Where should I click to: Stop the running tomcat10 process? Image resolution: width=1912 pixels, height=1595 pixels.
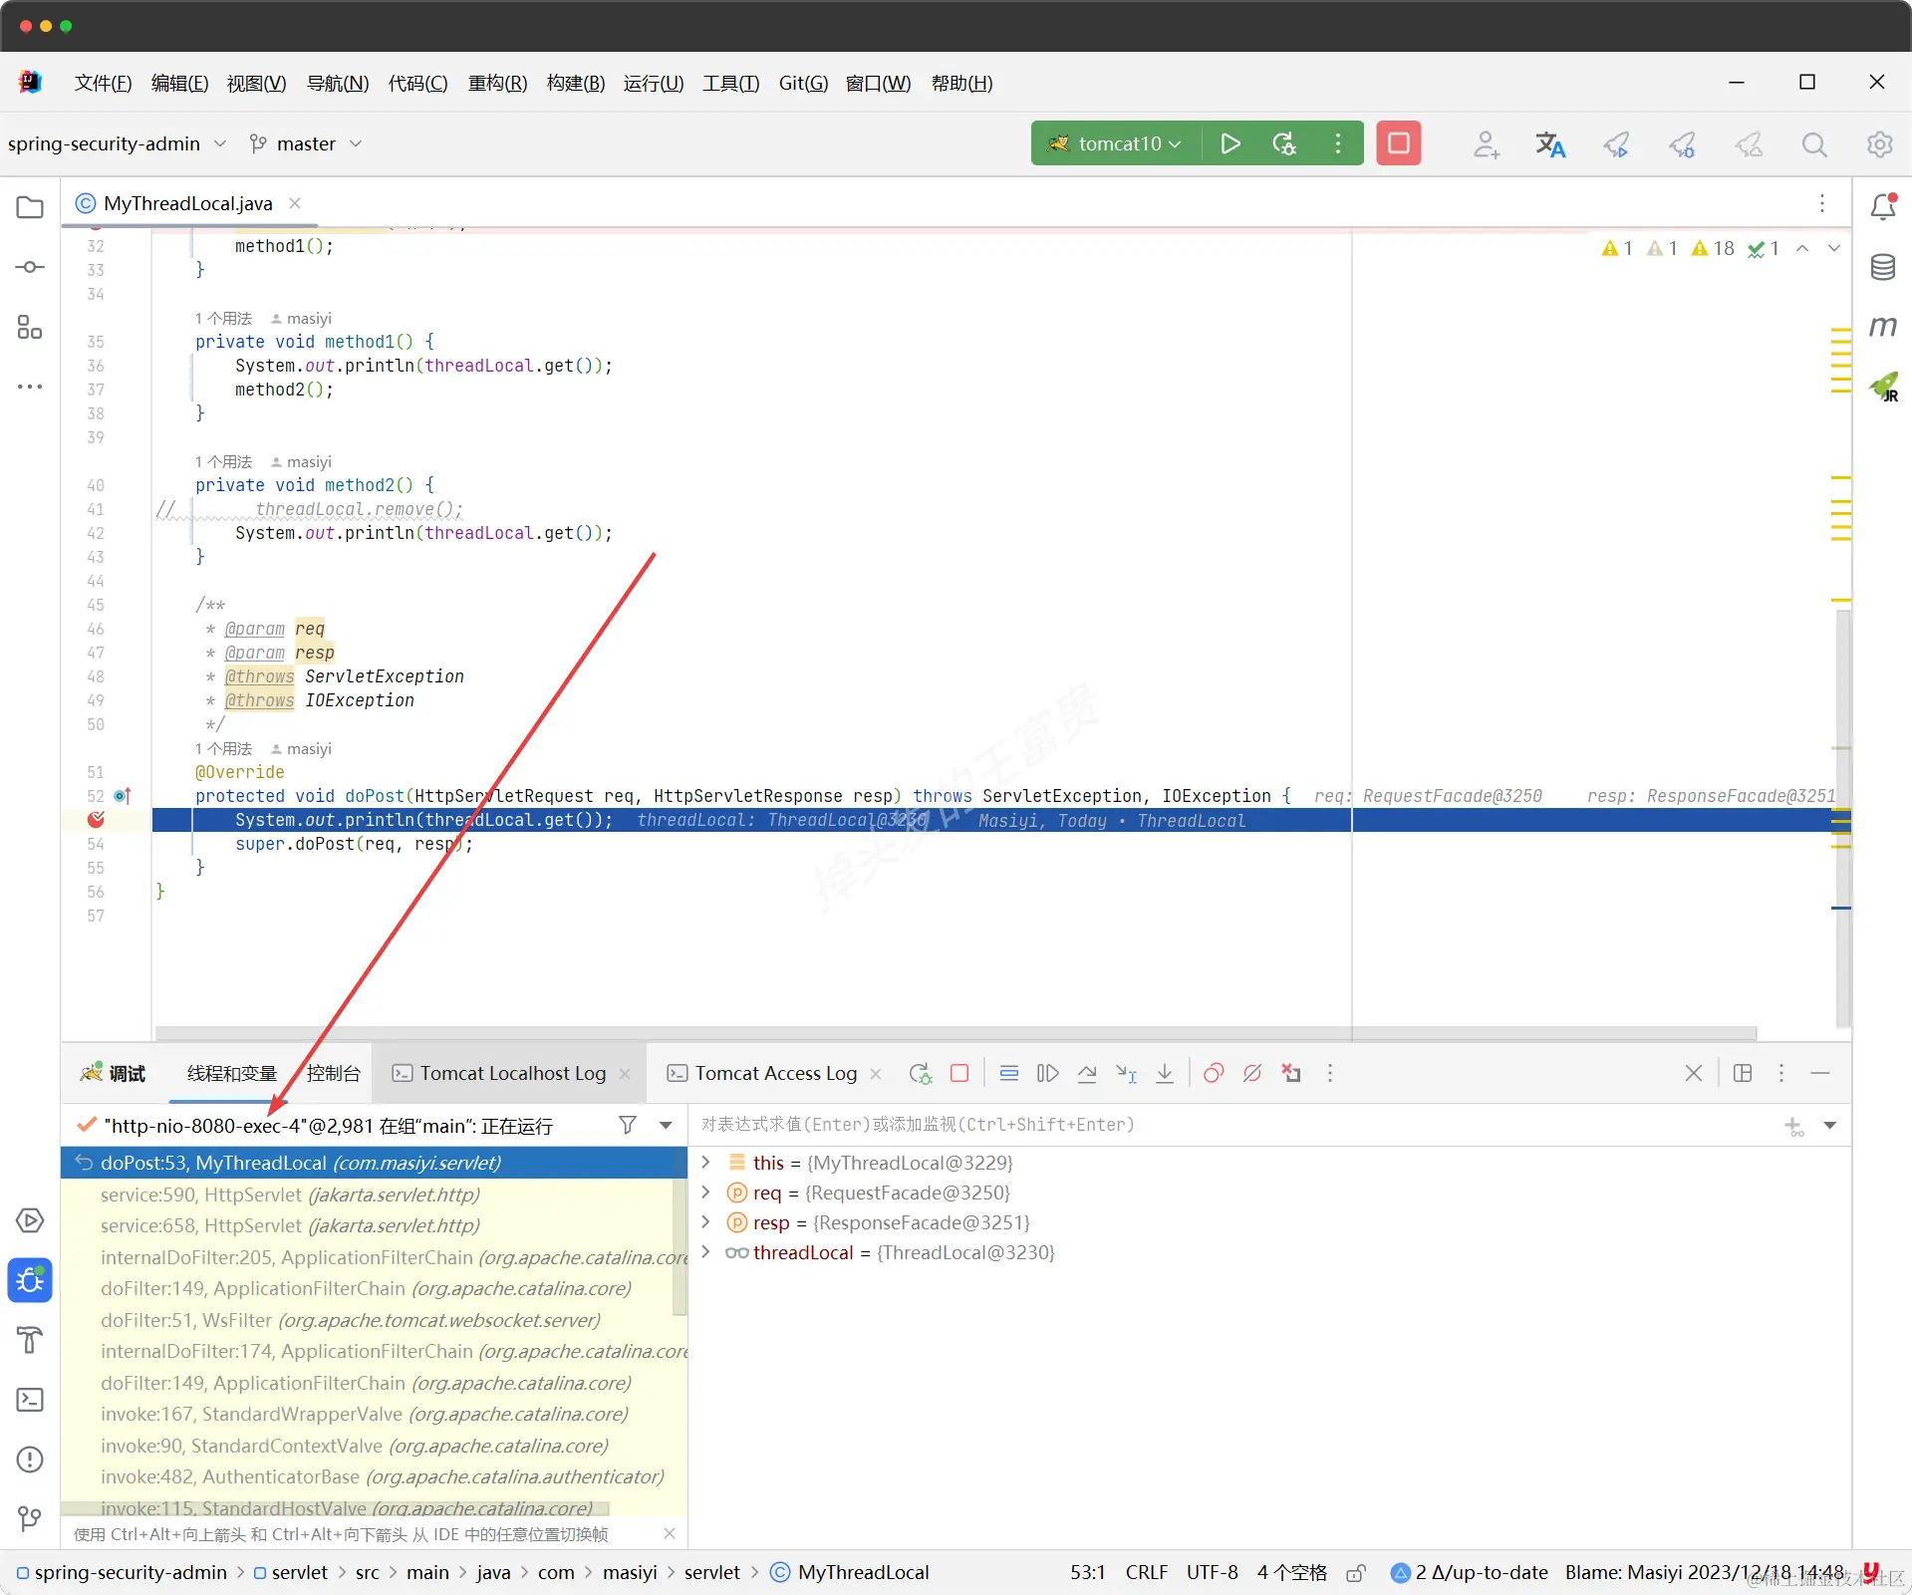tap(1399, 143)
